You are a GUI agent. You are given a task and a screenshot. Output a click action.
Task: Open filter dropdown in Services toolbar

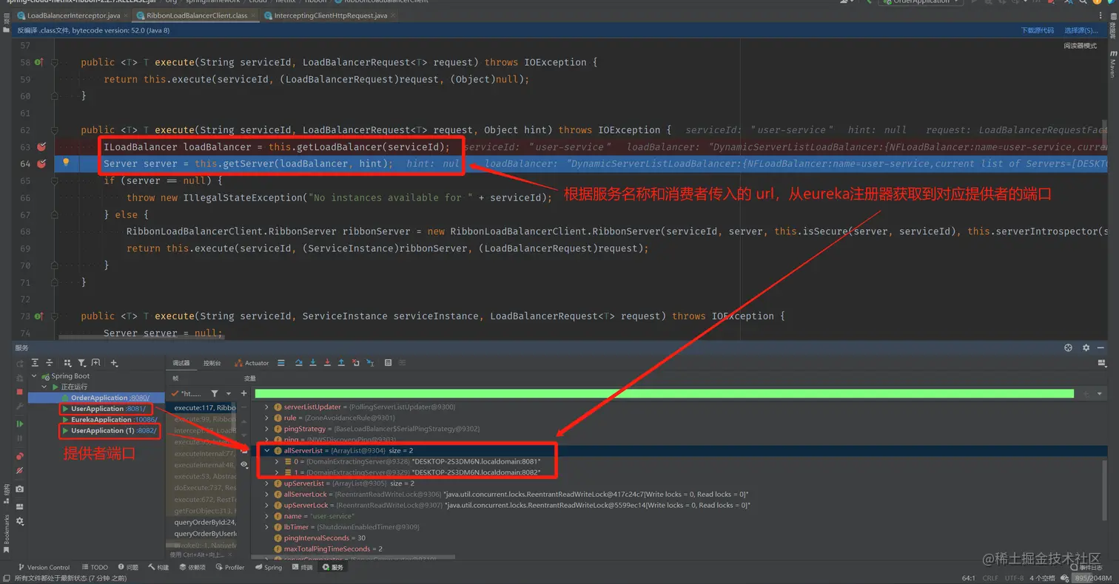pos(82,363)
